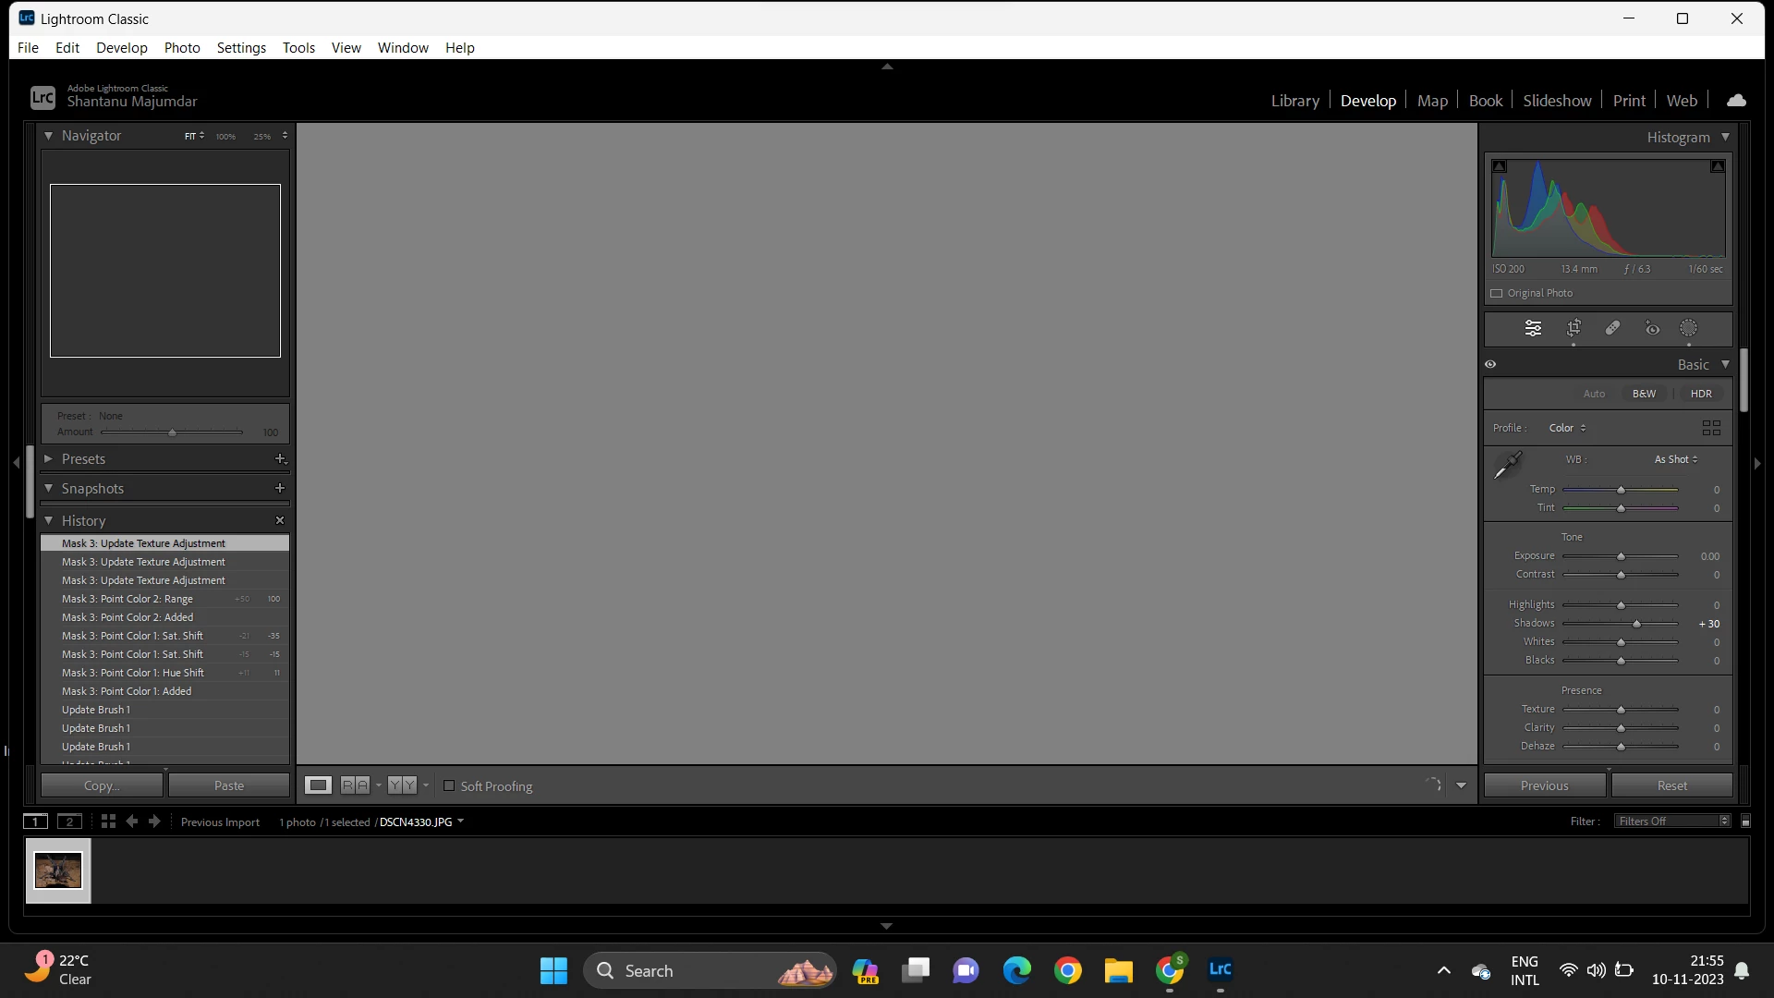The width and height of the screenshot is (1774, 998).
Task: Open the Filters Off dropdown
Action: 1672,822
